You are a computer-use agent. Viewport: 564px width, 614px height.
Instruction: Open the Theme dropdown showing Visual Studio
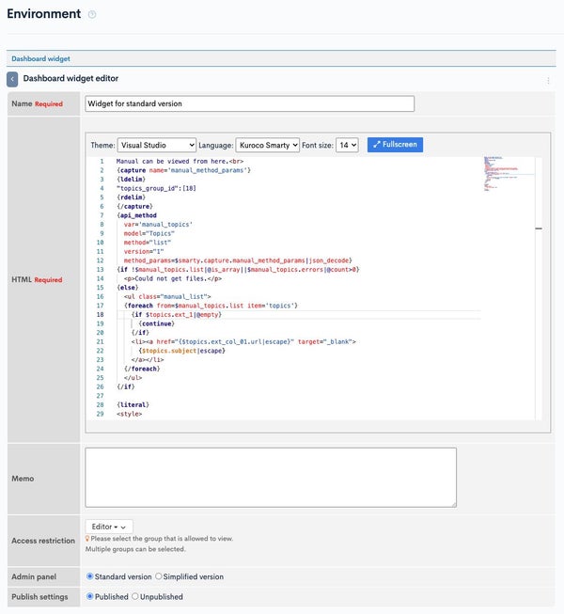[157, 145]
